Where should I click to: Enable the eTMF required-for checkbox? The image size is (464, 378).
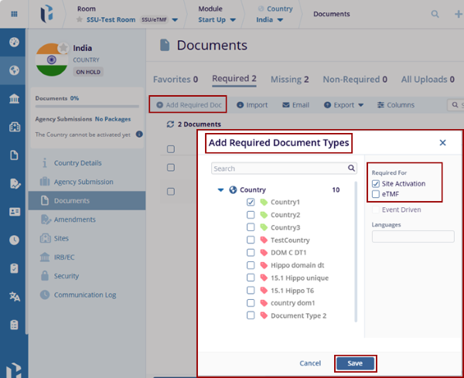[376, 194]
